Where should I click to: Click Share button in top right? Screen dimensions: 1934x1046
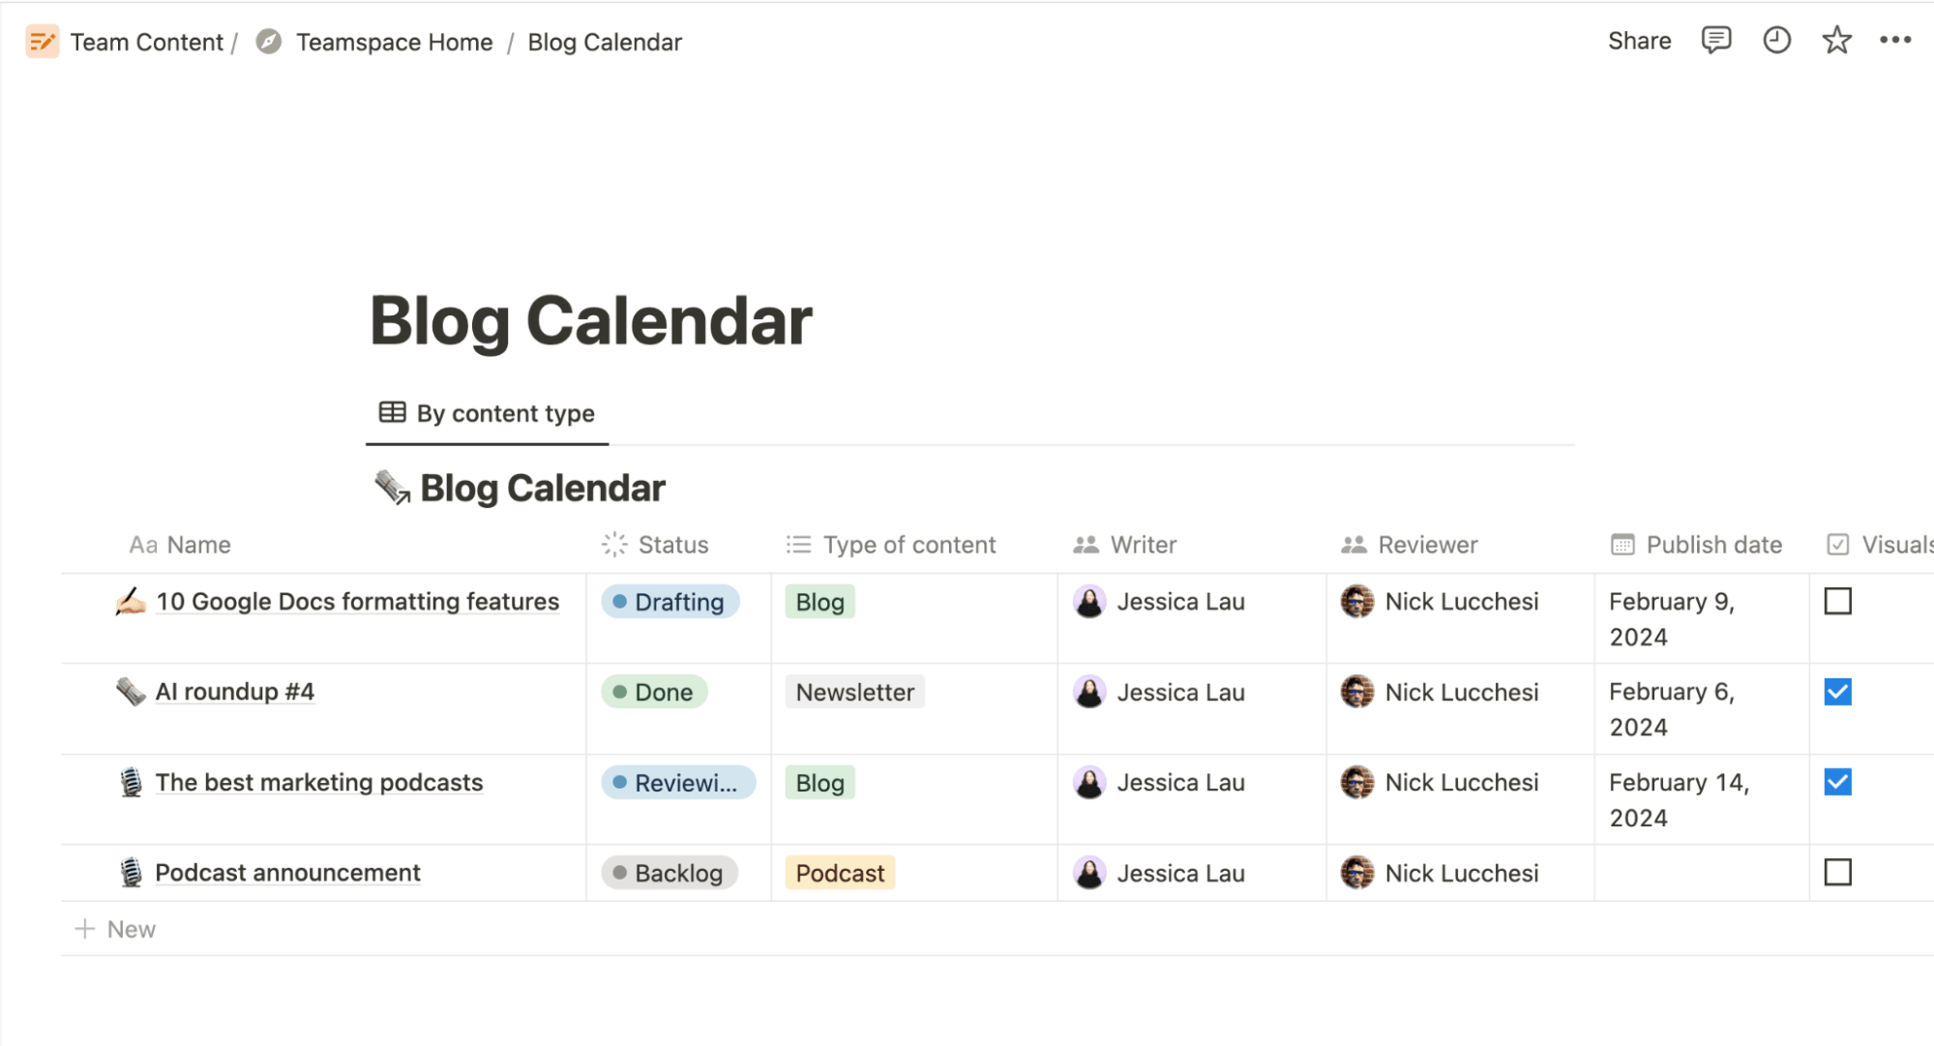coord(1637,40)
